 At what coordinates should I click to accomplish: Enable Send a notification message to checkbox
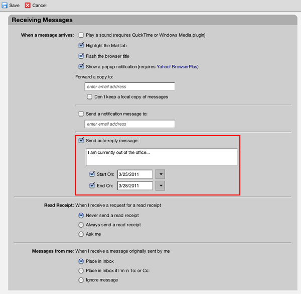pyautogui.click(x=81, y=114)
